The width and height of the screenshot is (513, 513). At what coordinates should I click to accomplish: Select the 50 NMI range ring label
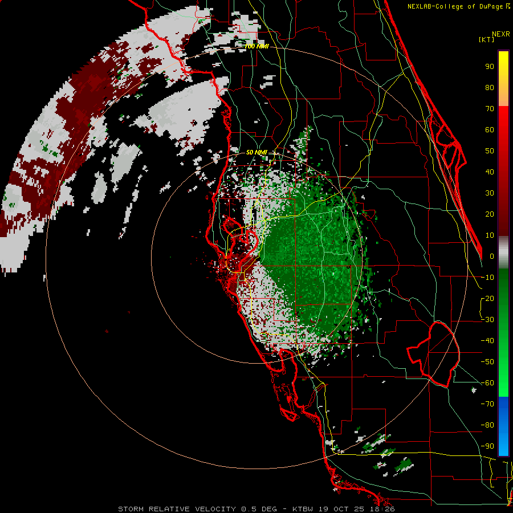coord(256,152)
